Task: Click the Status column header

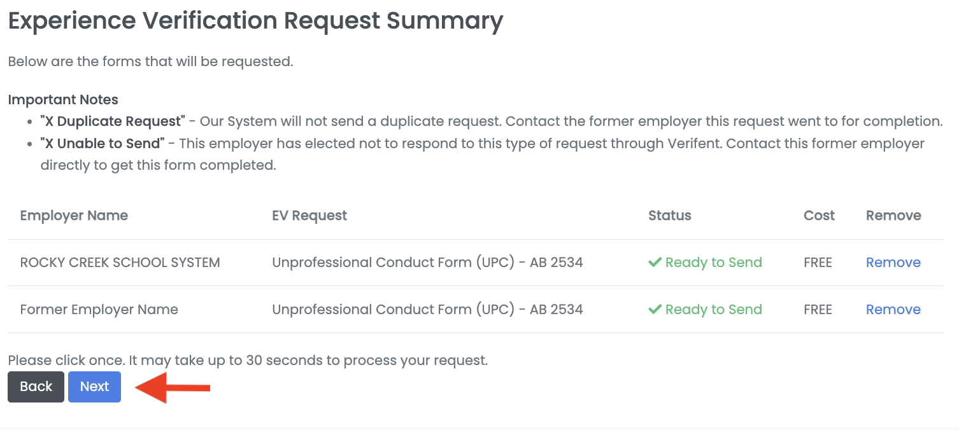Action: pos(669,216)
